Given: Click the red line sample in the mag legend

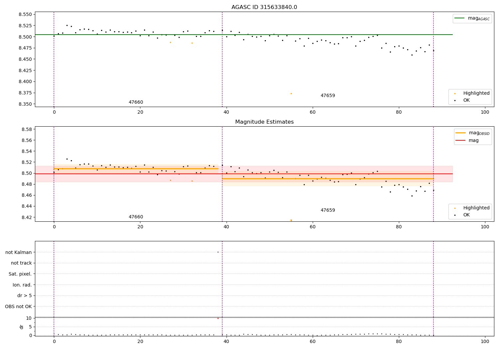Looking at the screenshot, I should tap(461, 140).
